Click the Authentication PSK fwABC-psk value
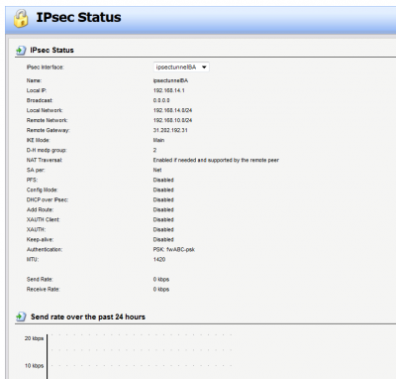This screenshot has width=396, height=379. tap(174, 249)
